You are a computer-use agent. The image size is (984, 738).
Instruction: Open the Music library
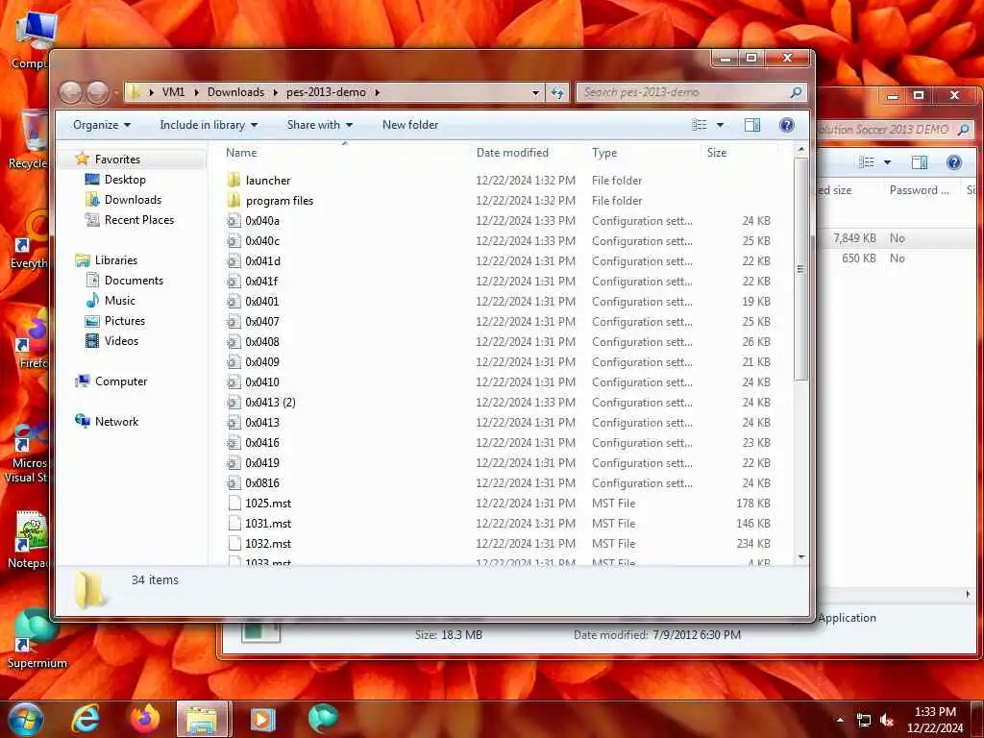click(x=119, y=301)
